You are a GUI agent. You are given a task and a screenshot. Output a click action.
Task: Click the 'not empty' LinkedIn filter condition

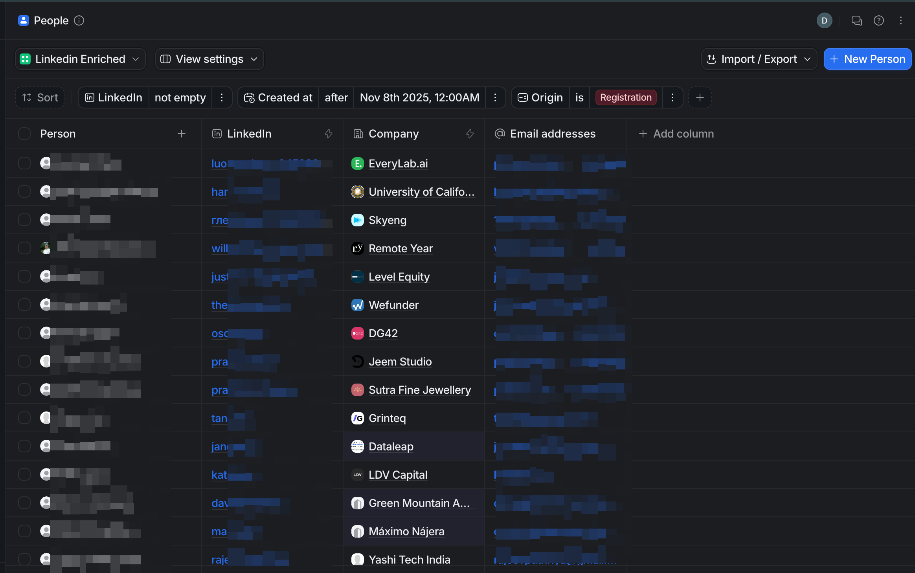click(180, 97)
